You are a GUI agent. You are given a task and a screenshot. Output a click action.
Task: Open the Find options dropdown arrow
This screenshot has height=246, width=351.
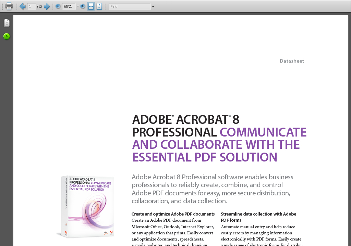153,7
